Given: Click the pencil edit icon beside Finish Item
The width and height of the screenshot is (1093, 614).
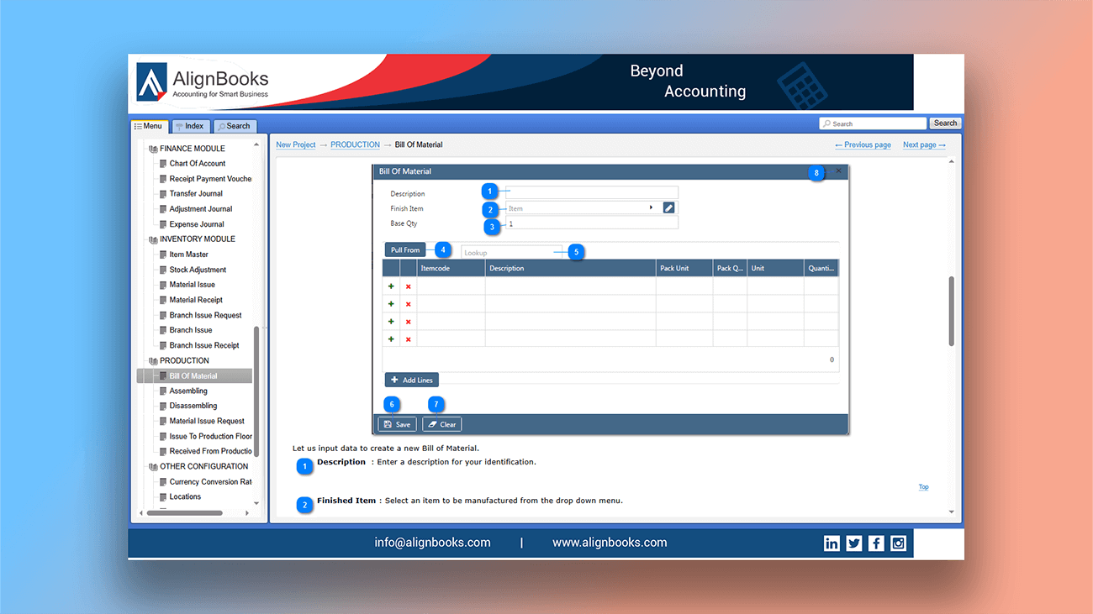Looking at the screenshot, I should tap(668, 207).
